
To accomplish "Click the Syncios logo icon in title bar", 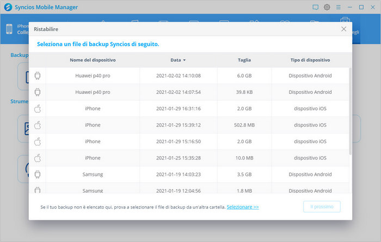I will click(8, 7).
